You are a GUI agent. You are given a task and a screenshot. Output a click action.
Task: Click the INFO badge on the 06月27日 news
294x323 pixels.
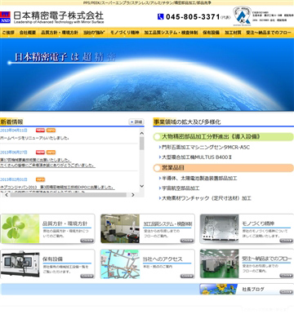[x=51, y=153]
